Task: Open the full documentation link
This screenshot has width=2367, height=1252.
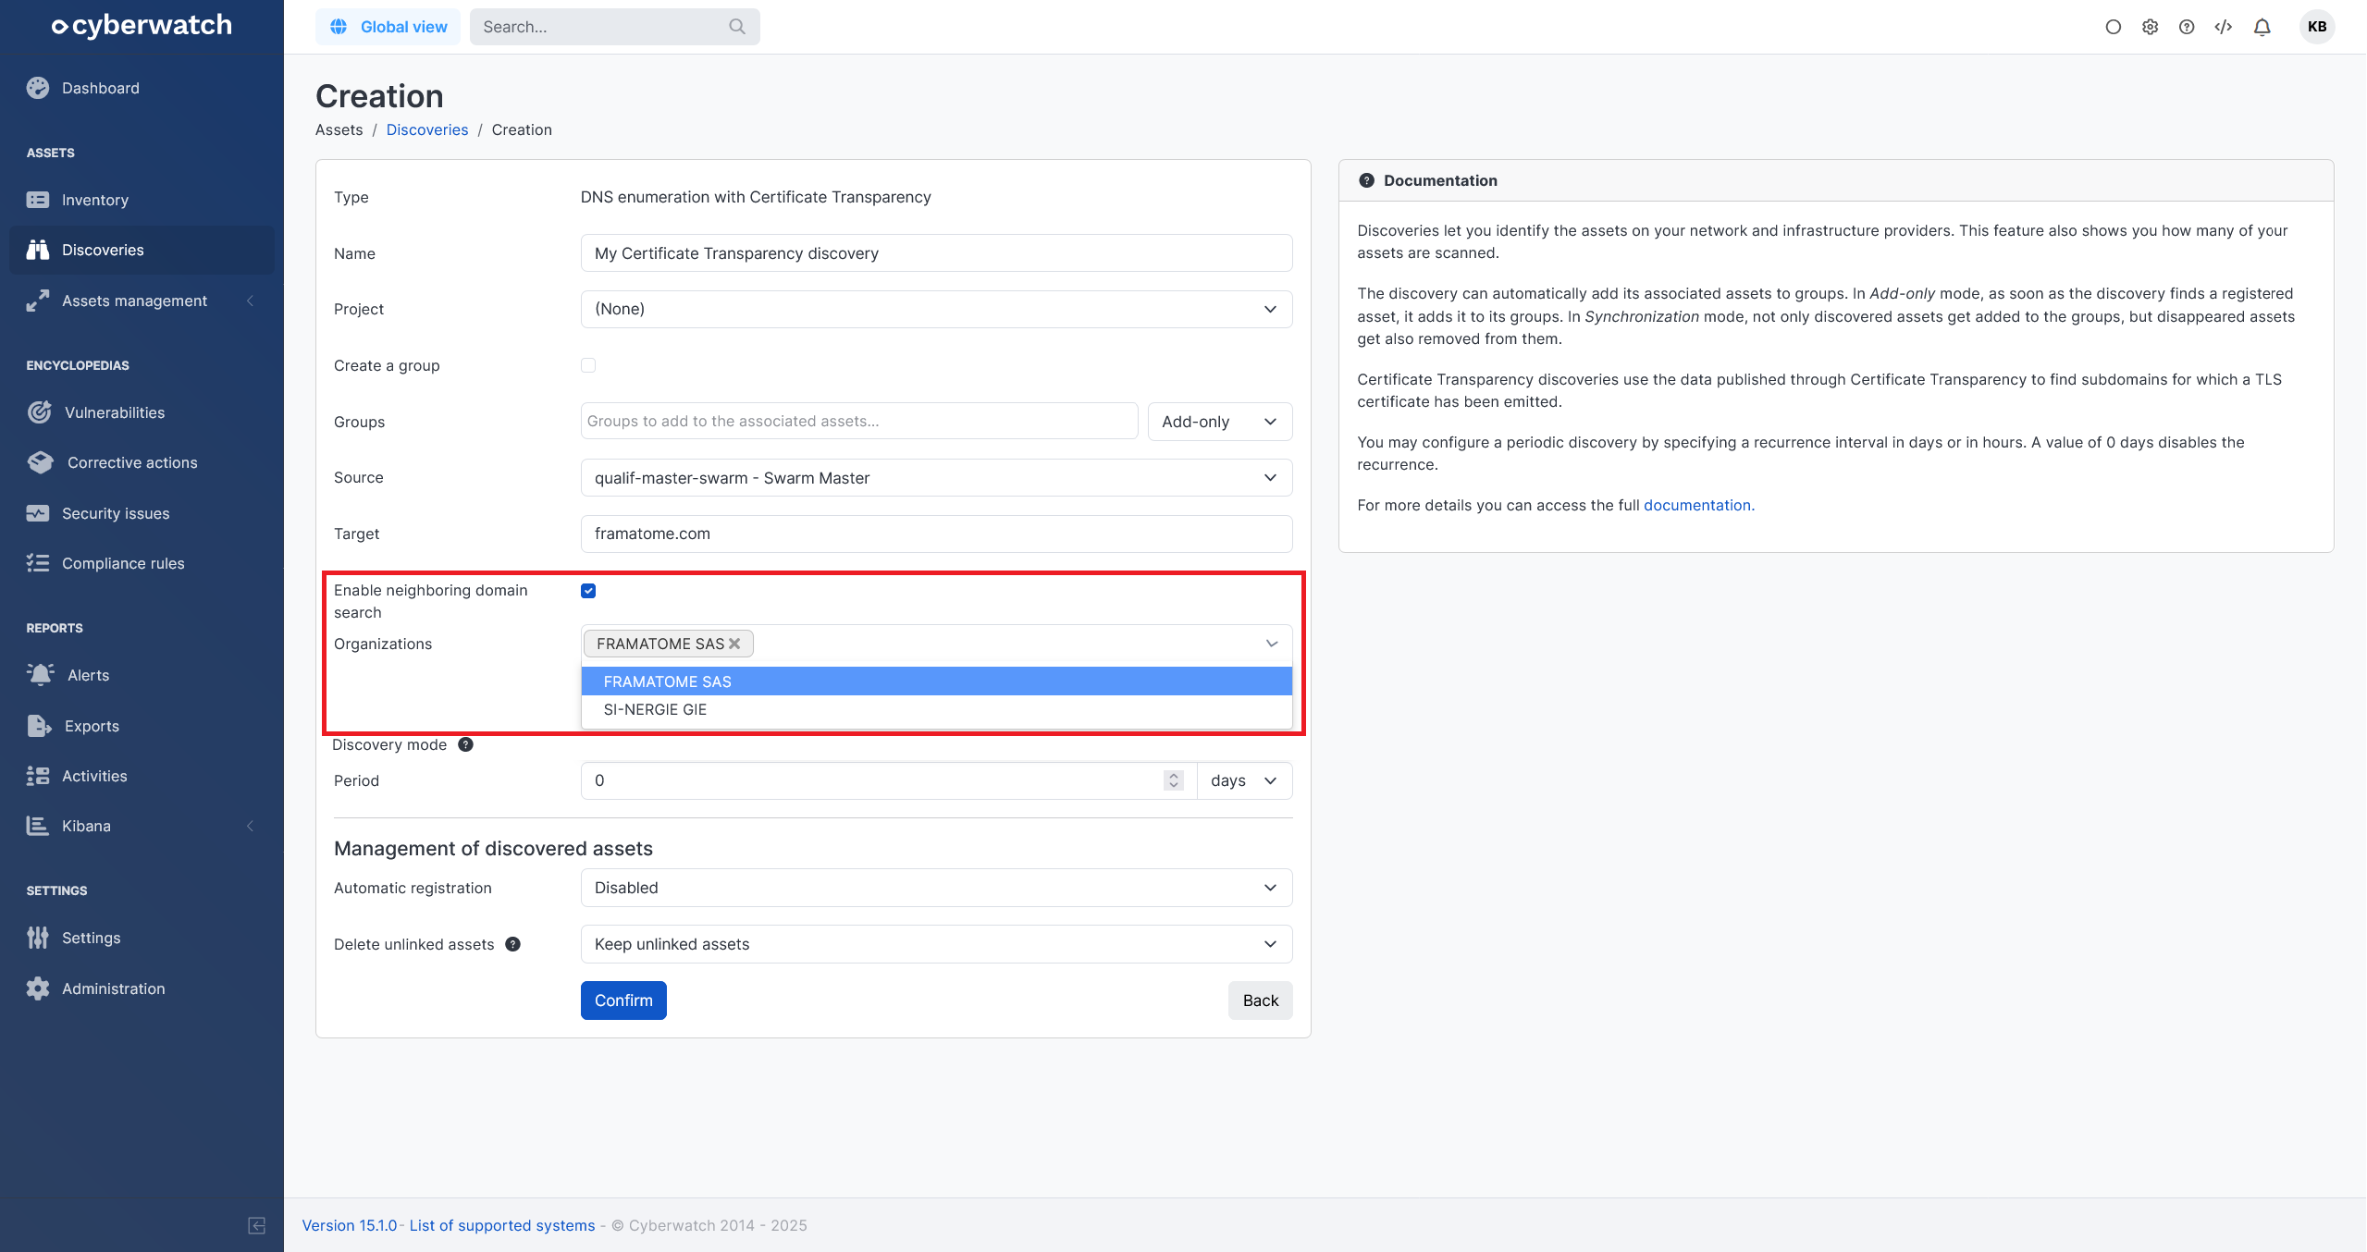Action: [1696, 505]
